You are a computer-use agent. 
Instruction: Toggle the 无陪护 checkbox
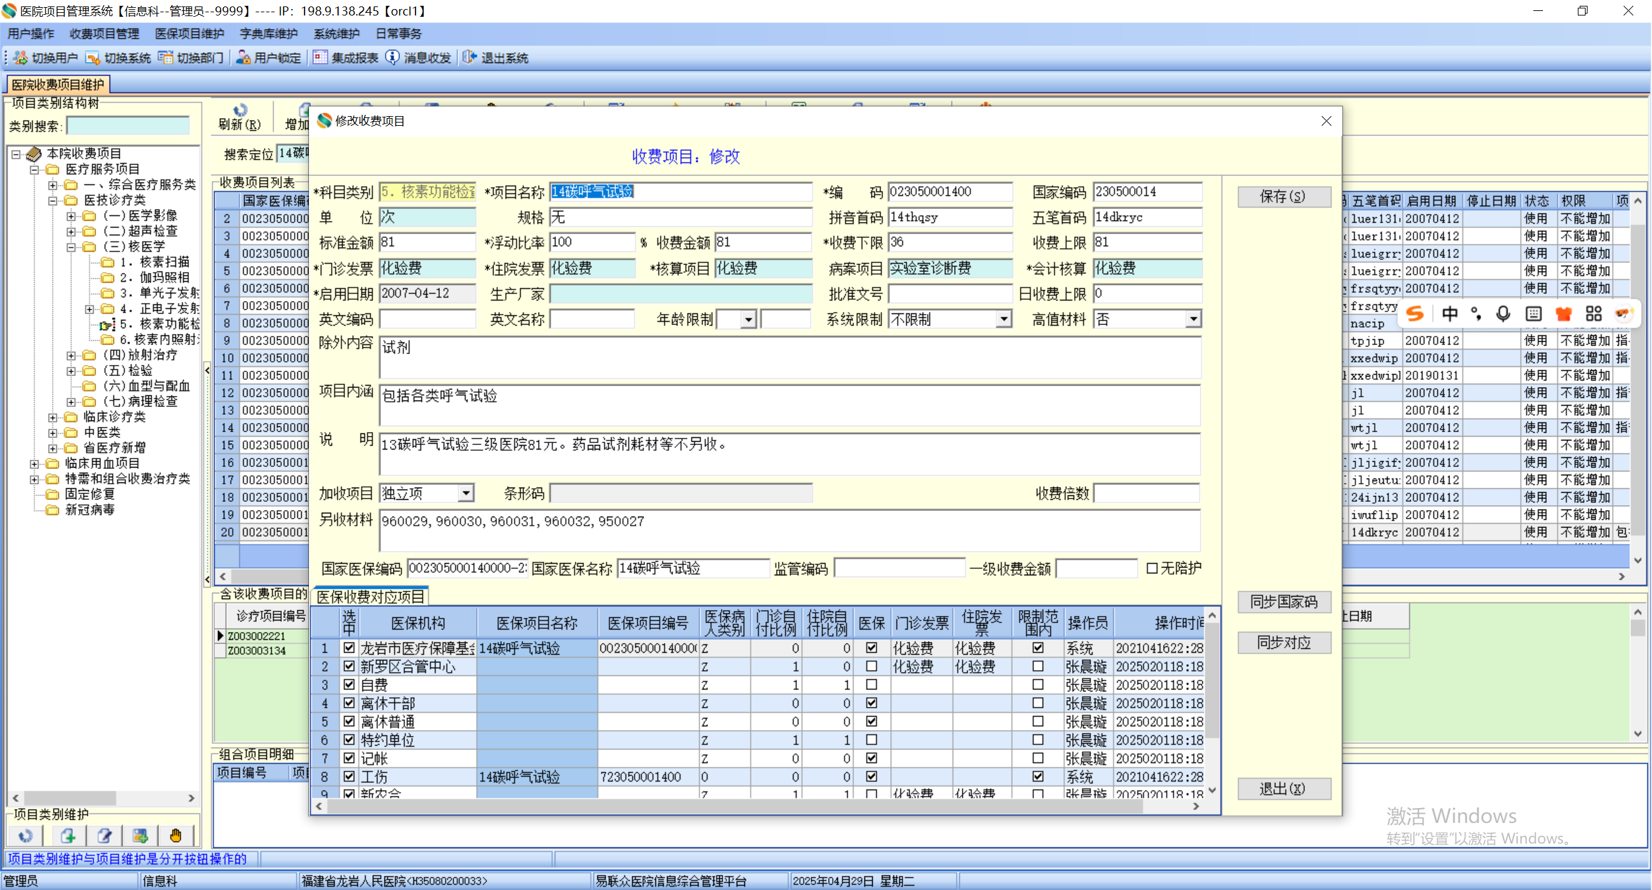[1152, 568]
